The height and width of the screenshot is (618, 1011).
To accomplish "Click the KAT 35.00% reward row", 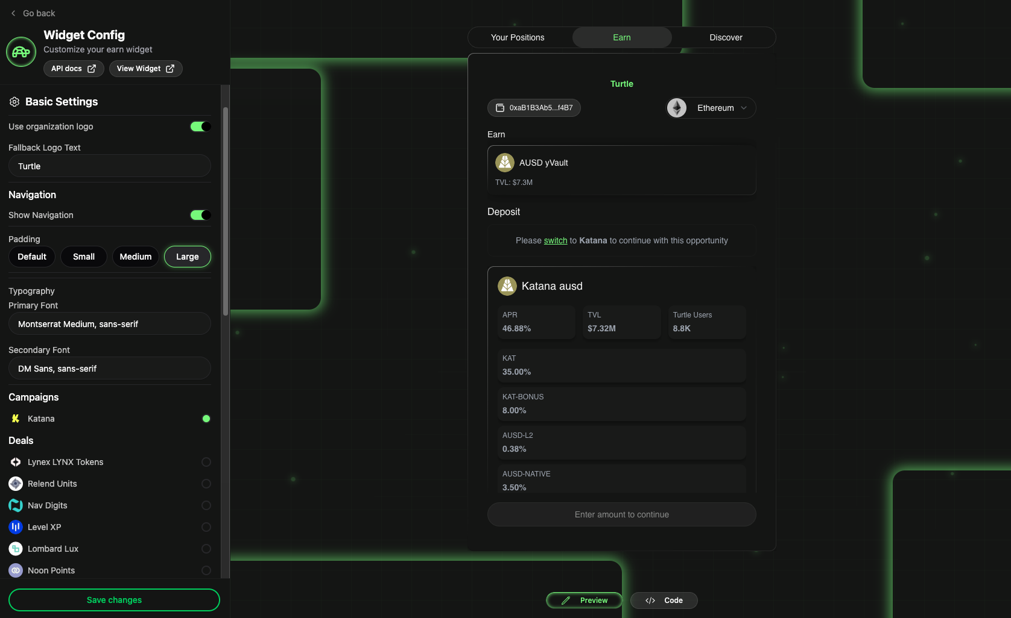I will tap(621, 366).
